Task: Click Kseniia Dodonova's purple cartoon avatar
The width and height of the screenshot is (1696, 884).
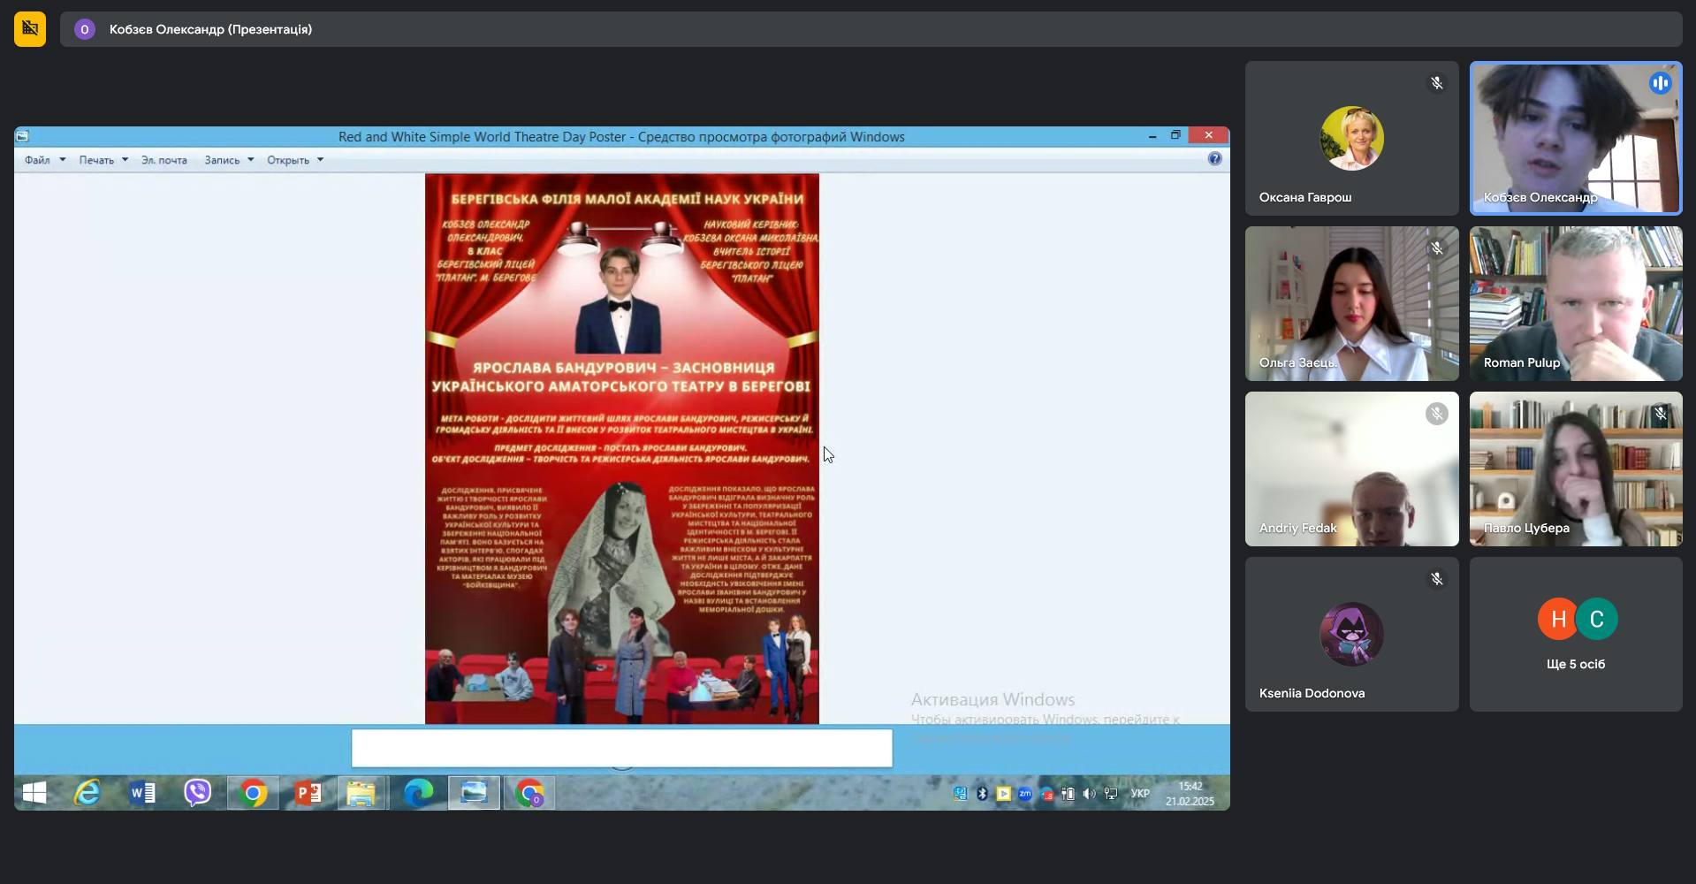Action: tap(1351, 634)
